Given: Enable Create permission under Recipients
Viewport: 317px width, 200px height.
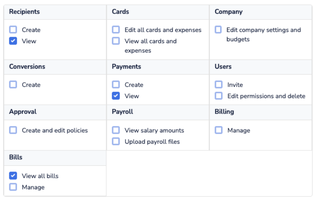Looking at the screenshot, I should (13, 30).
